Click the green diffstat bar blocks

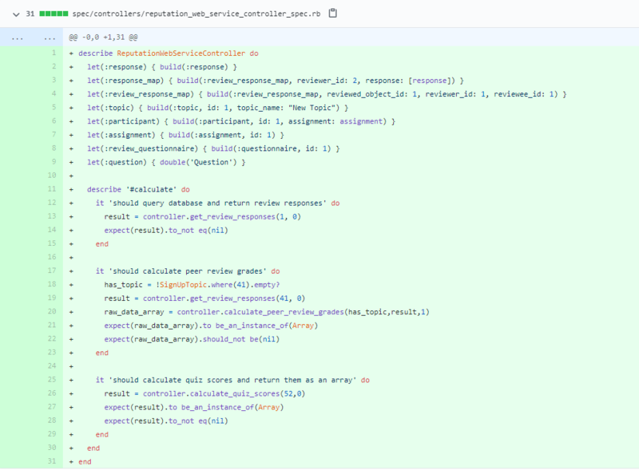click(x=54, y=14)
